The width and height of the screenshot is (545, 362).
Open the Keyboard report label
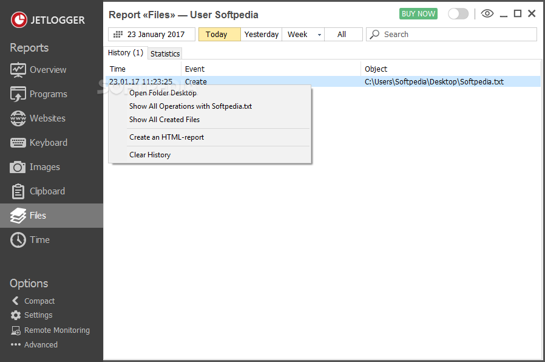pyautogui.click(x=49, y=143)
